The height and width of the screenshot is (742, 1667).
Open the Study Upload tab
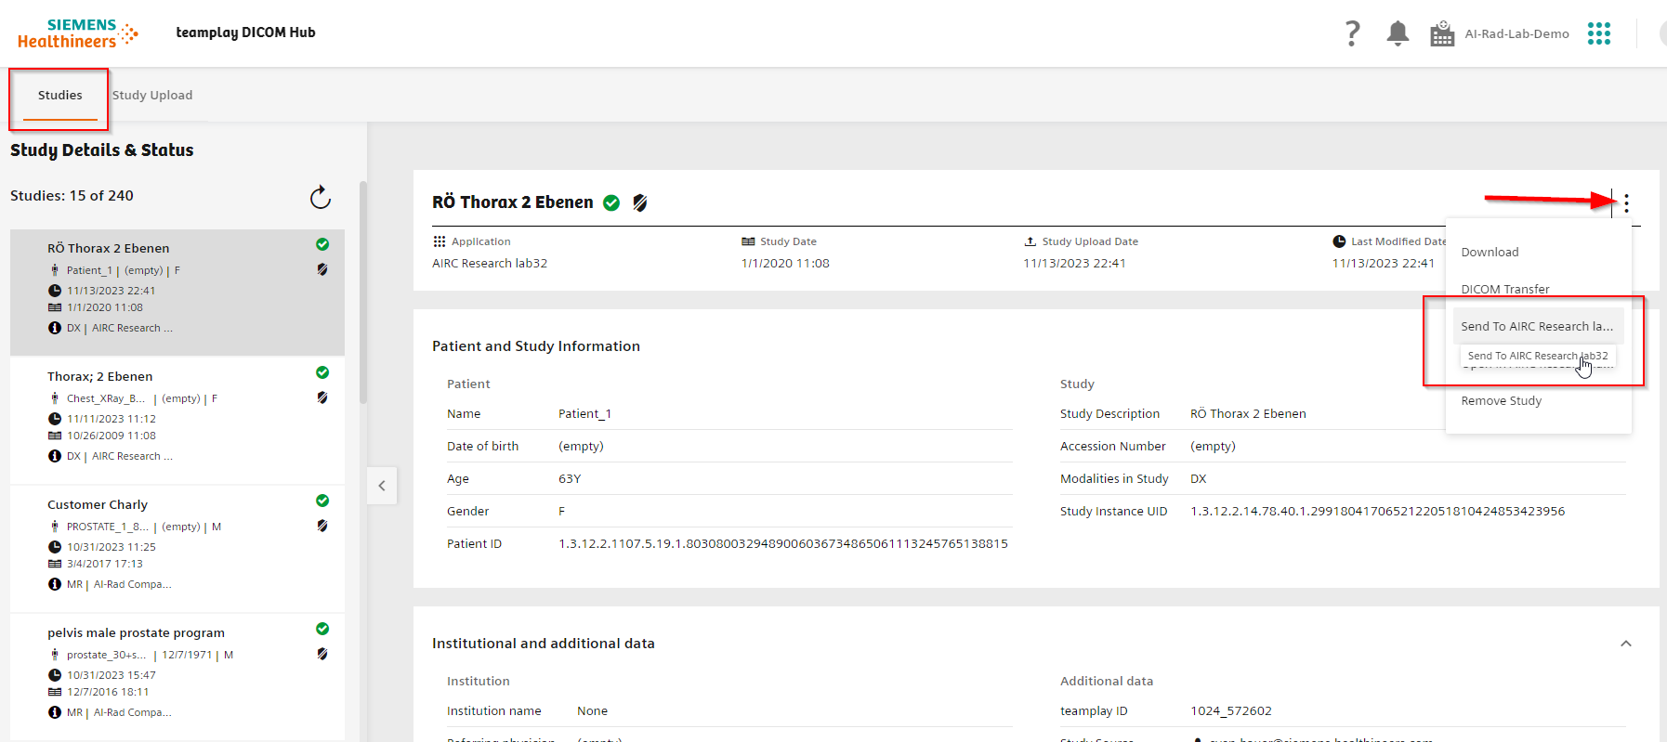click(152, 96)
